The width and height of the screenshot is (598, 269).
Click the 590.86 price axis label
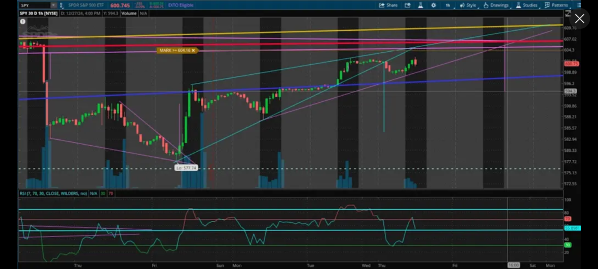click(570, 106)
